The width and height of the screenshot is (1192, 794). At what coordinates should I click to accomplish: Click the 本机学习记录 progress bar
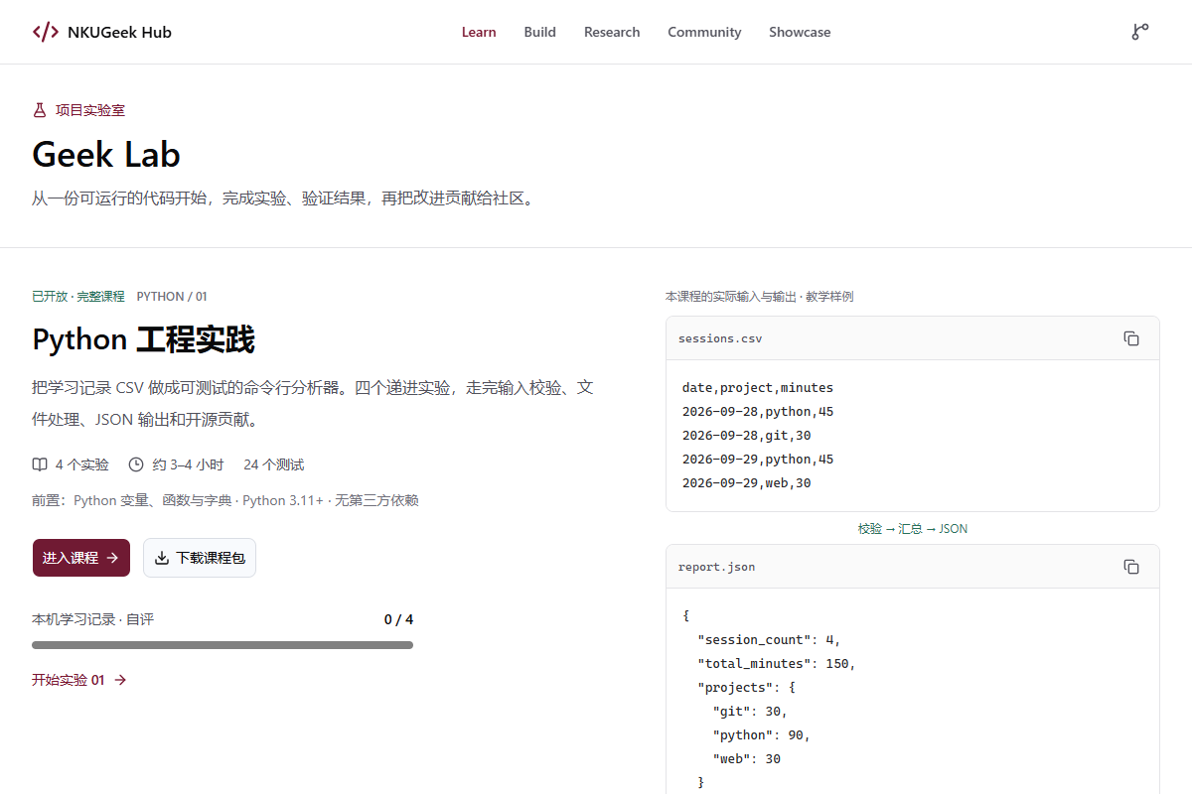click(223, 645)
